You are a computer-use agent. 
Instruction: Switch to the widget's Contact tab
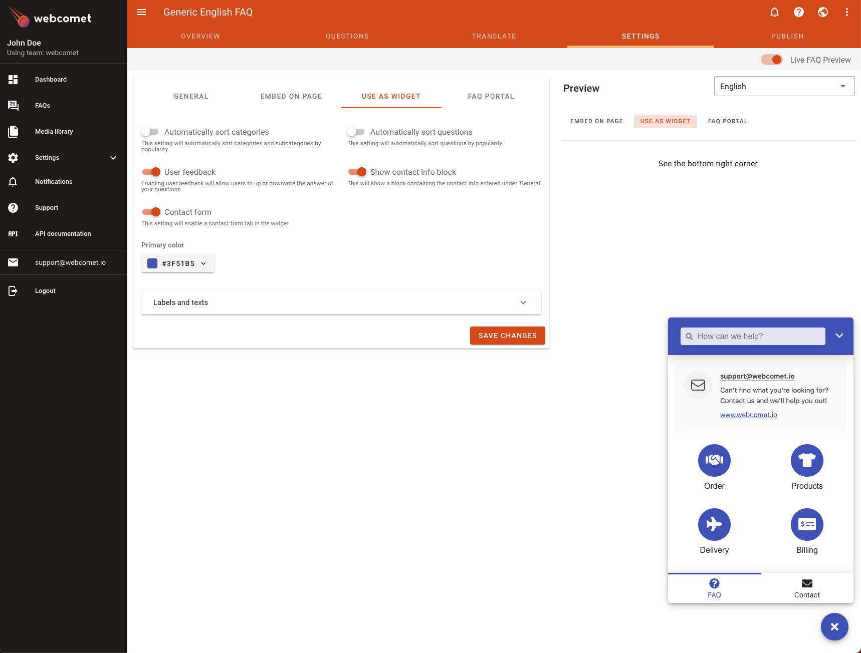pos(807,588)
